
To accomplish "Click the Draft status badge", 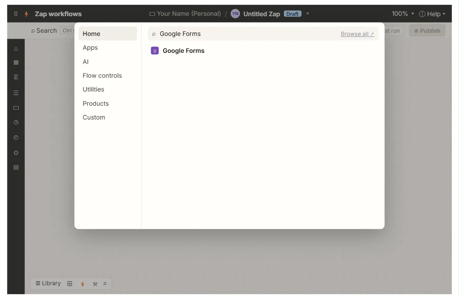I will 292,14.
